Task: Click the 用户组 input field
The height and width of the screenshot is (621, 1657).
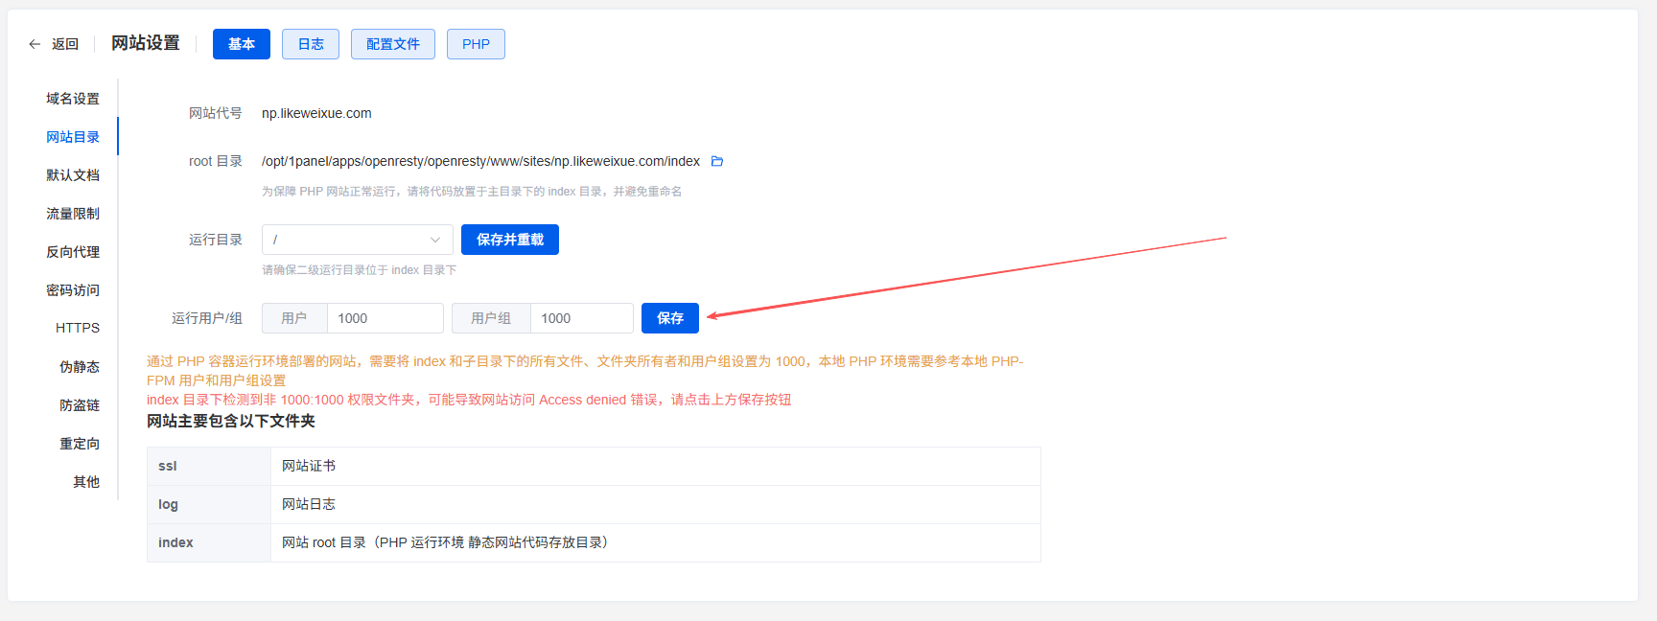Action: tap(580, 318)
